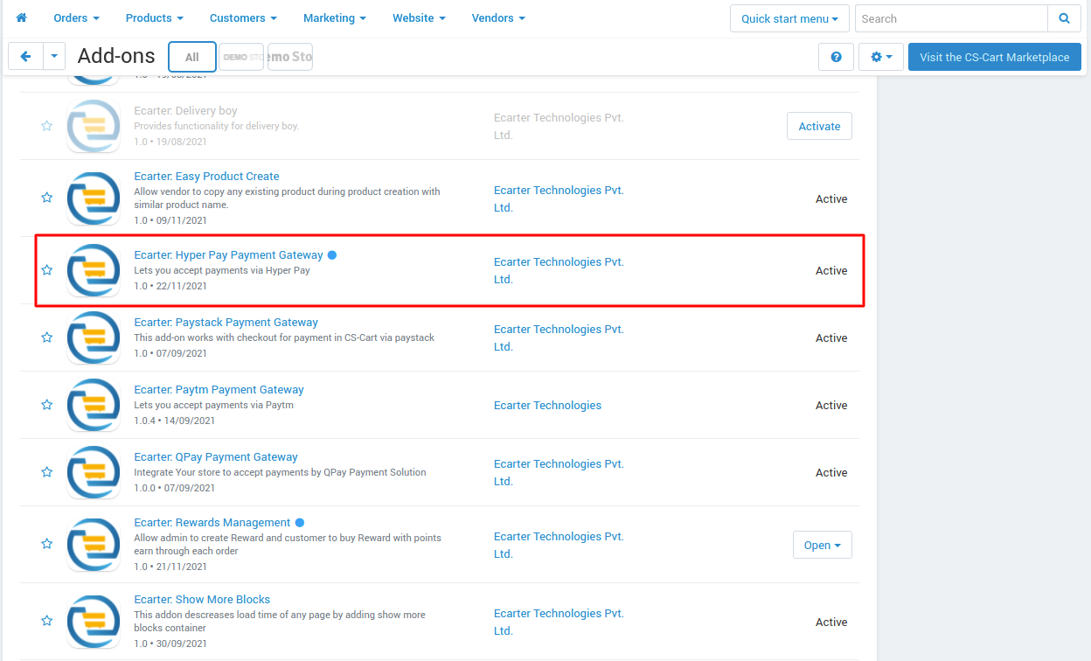Click the Paytm add-on logo
This screenshot has width=1091, height=661.
pyautogui.click(x=94, y=405)
